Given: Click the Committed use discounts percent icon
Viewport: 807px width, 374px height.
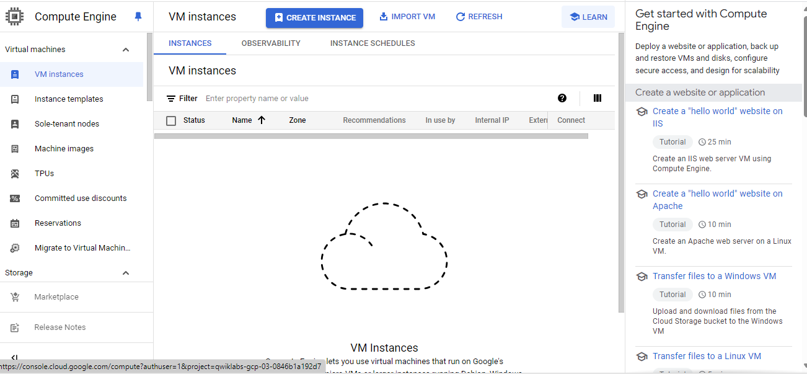Looking at the screenshot, I should point(15,198).
